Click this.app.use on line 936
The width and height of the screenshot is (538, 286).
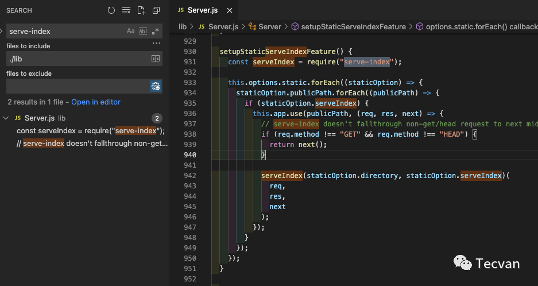(x=278, y=114)
